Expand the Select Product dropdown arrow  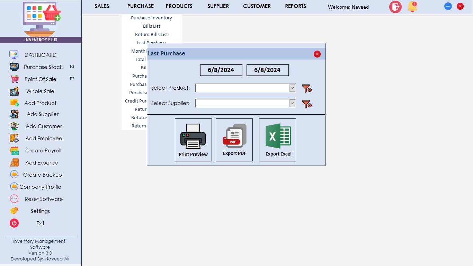(292, 88)
